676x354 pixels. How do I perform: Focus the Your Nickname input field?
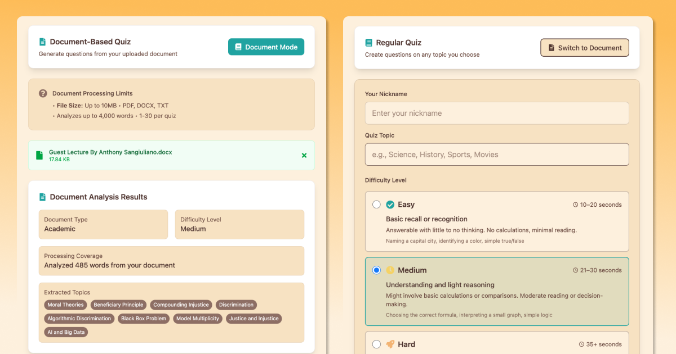coord(497,113)
